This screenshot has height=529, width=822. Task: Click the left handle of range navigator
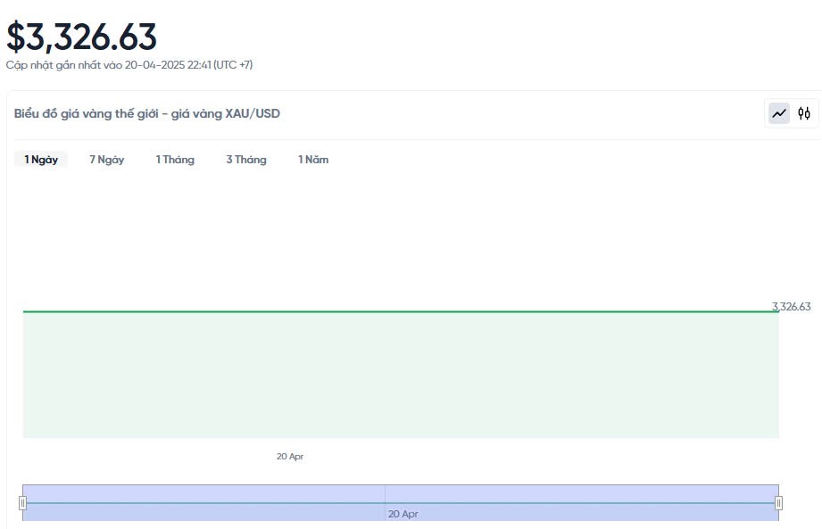(x=23, y=503)
